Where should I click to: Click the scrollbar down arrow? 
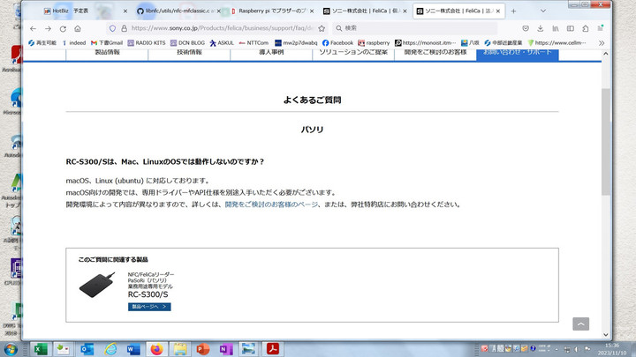pyautogui.click(x=606, y=335)
